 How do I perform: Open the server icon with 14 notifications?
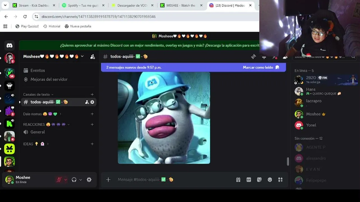tap(9, 73)
